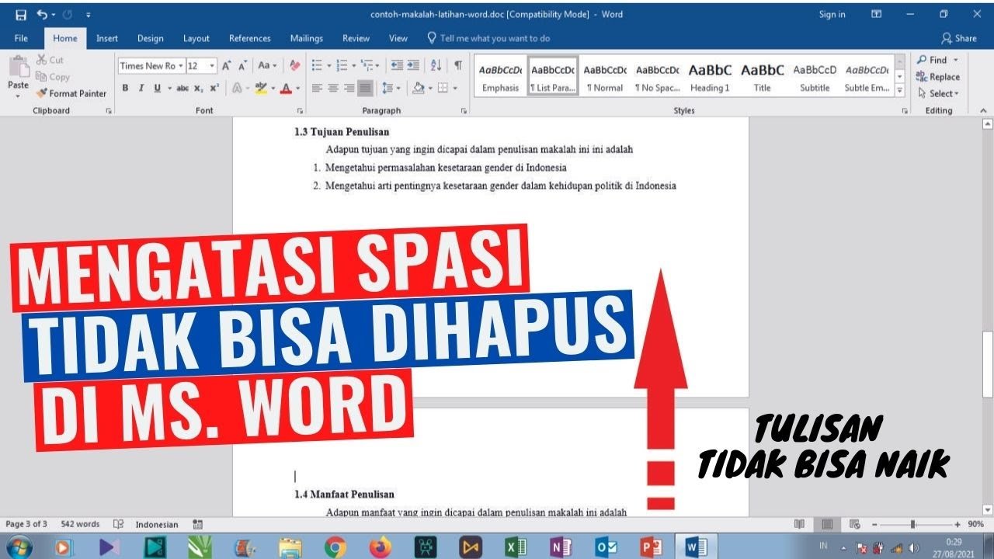Open Firefox from the Windows taskbar

point(381,547)
